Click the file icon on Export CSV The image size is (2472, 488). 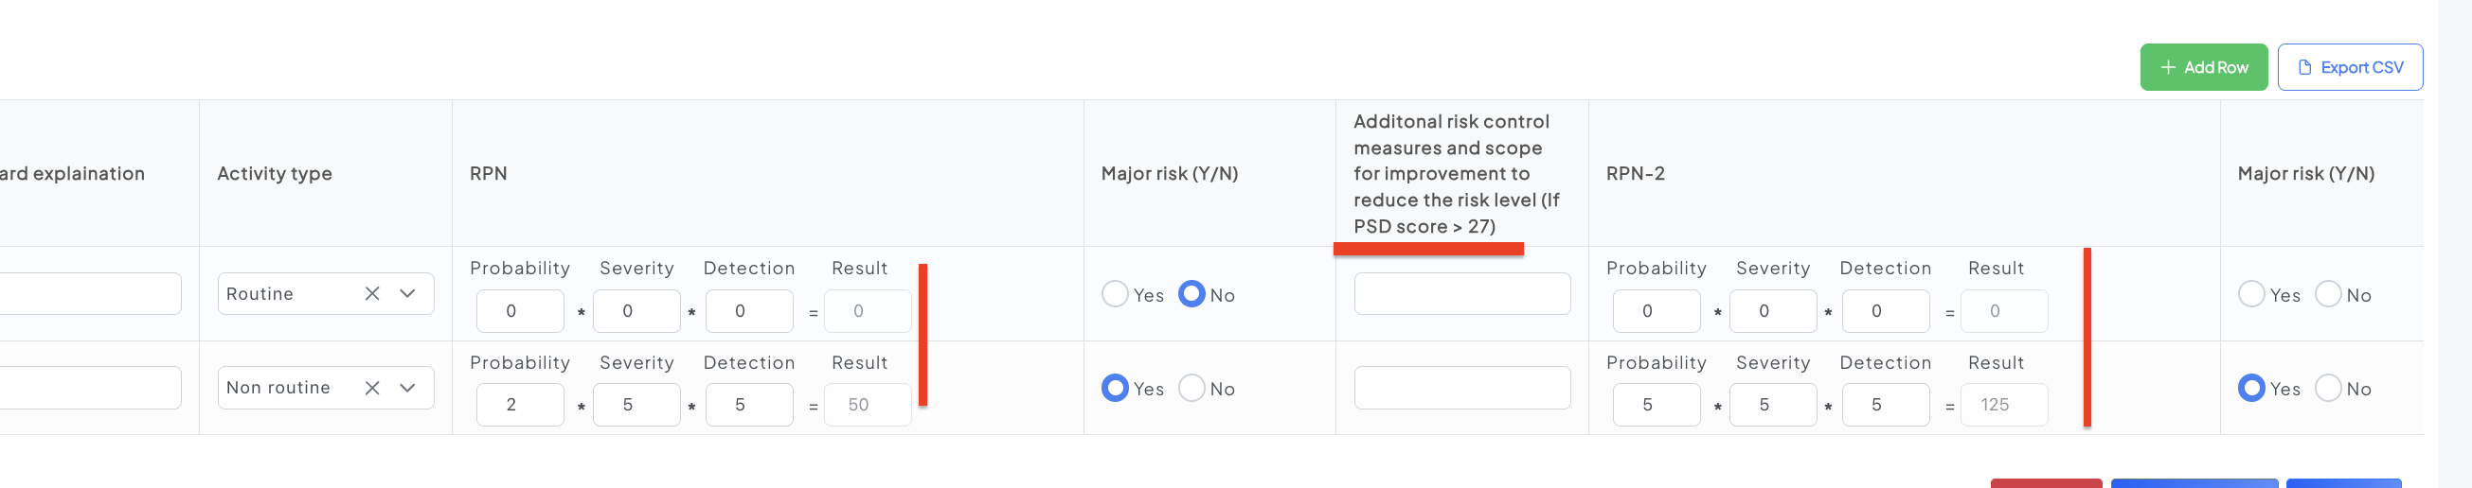[2304, 67]
